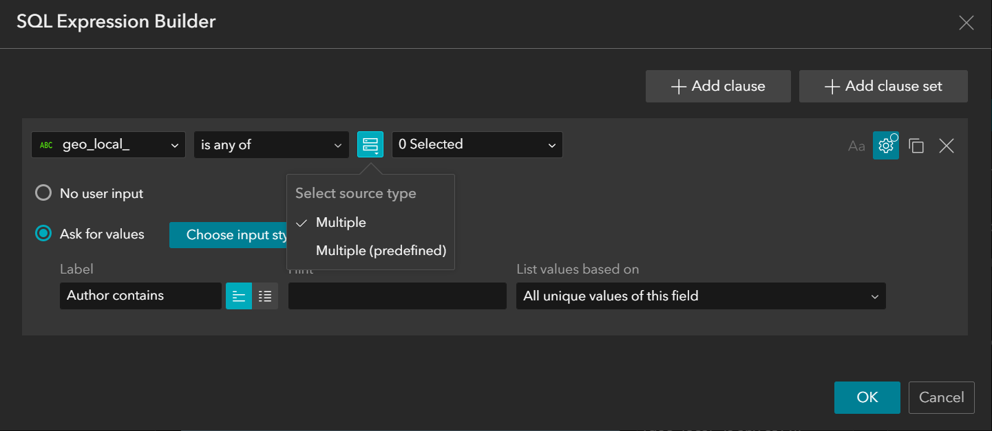Duplicate the clause with copy icon
Viewport: 992px width, 431px height.
[916, 146]
